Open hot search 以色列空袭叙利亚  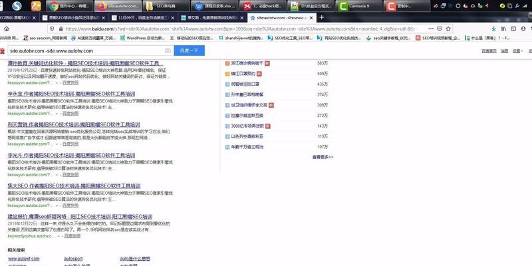(x=247, y=137)
